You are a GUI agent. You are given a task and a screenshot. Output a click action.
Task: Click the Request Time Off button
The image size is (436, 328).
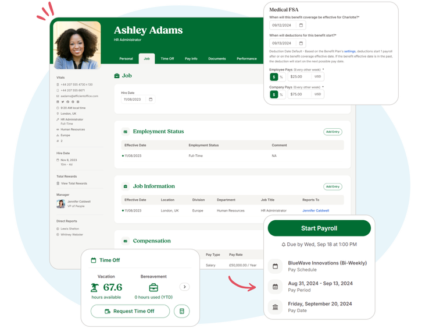130,311
